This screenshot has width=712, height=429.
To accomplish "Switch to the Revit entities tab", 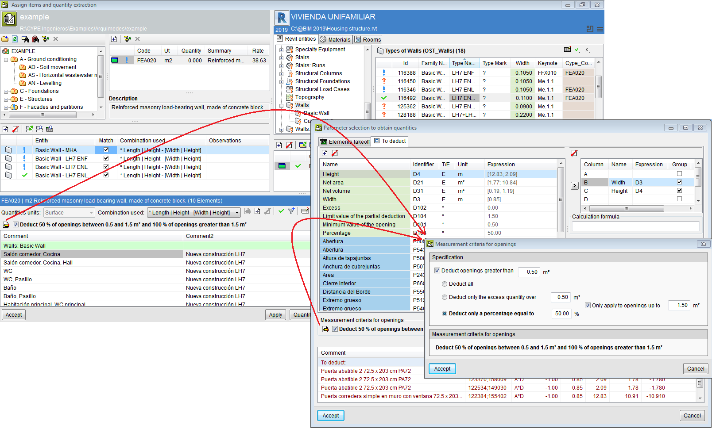I will tap(296, 39).
